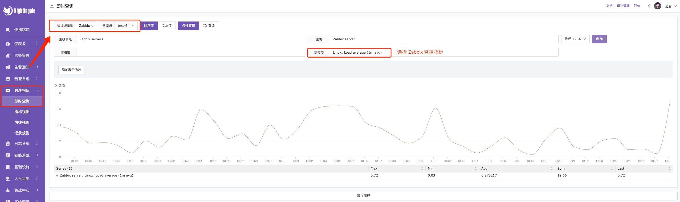Image resolution: width=680 pixels, height=202 pixels.
Task: Click the log analysis icon
Action: point(8,144)
